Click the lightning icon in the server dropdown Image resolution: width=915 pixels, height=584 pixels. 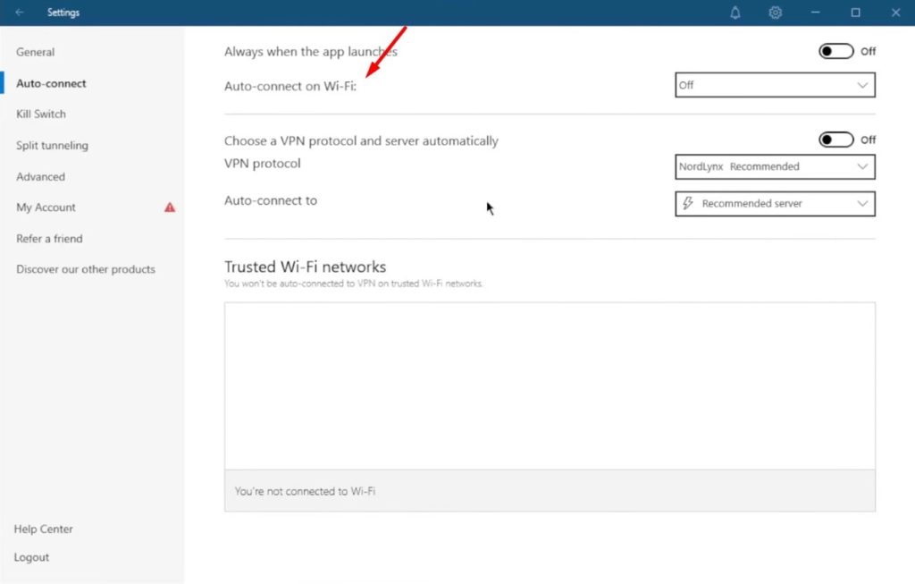[688, 203]
